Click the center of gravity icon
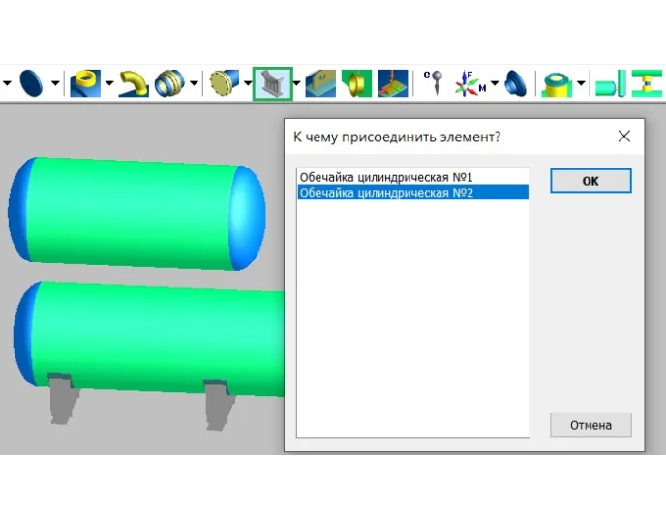666x520 pixels. coord(434,83)
